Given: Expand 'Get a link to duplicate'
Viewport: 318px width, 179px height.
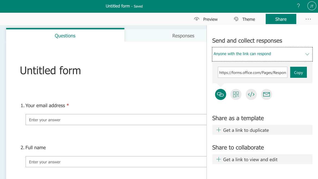Looking at the screenshot, I should click(x=262, y=130).
